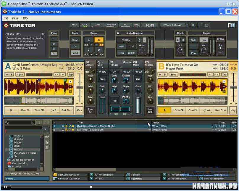Enable Key lock on deck B
This screenshot has width=239, height=191.
point(233,110)
